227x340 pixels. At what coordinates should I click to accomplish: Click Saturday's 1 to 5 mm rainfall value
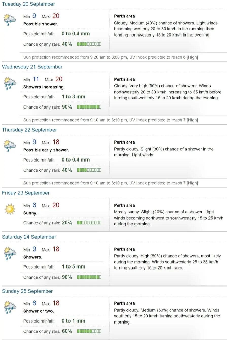tap(74, 266)
